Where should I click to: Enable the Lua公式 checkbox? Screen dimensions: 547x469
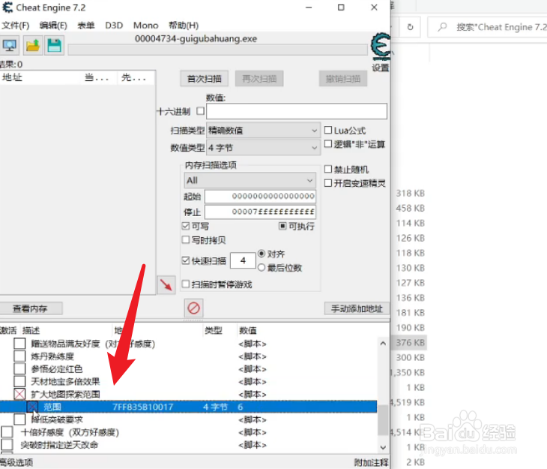[328, 131]
